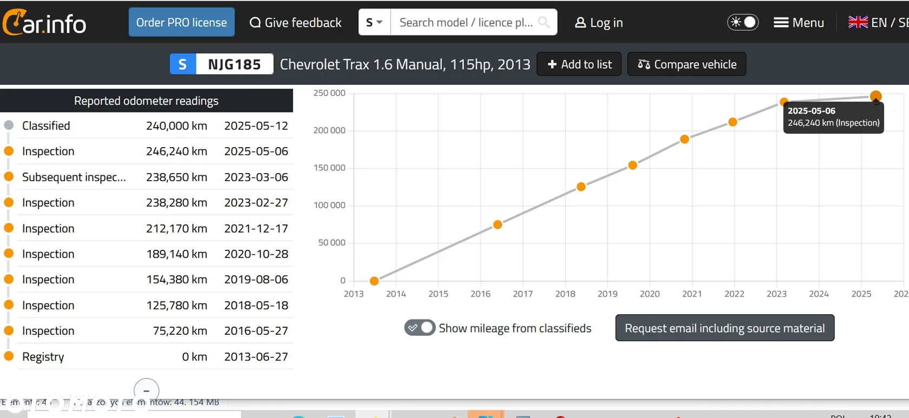The width and height of the screenshot is (909, 418).
Task: Request email including source material
Action: point(724,328)
